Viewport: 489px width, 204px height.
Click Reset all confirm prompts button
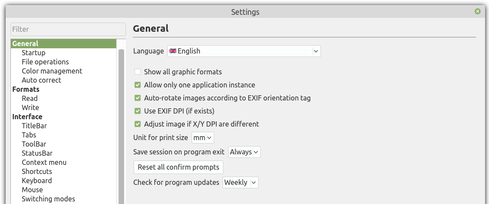tap(179, 167)
